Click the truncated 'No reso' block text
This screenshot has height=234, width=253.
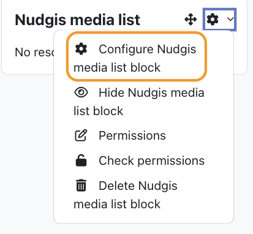[x=34, y=52]
